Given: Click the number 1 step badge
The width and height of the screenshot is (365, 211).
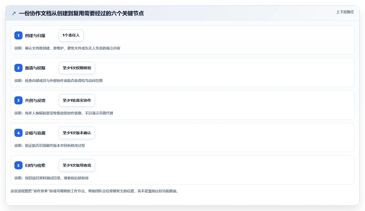Looking at the screenshot, I should point(18,35).
